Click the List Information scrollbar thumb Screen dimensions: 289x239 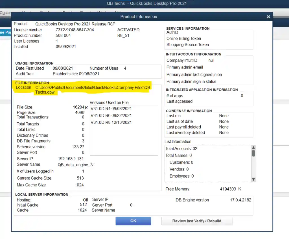click(253, 153)
